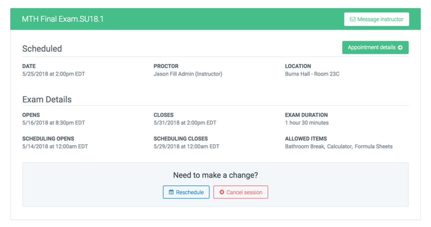The width and height of the screenshot is (431, 227).
Task: Click the red X icon on Cancel session
Action: tap(222, 192)
